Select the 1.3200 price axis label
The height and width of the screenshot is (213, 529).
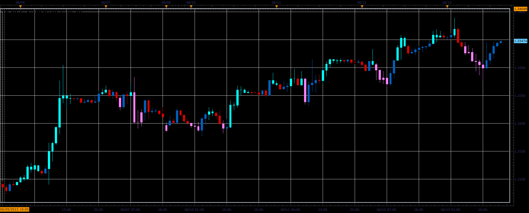[520, 124]
